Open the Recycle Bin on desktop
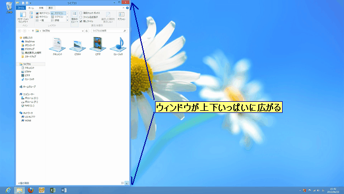 point(9,7)
